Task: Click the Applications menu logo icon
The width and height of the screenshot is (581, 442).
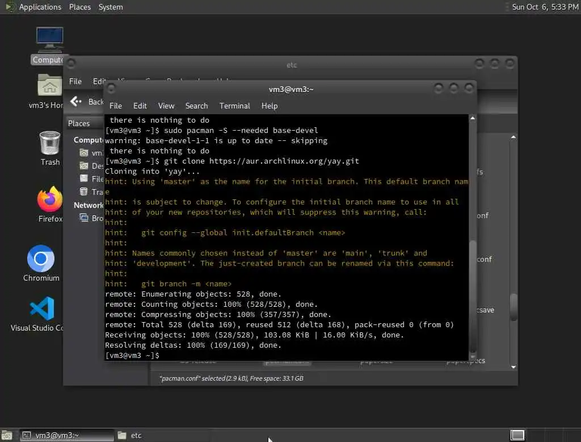Action: click(10, 7)
